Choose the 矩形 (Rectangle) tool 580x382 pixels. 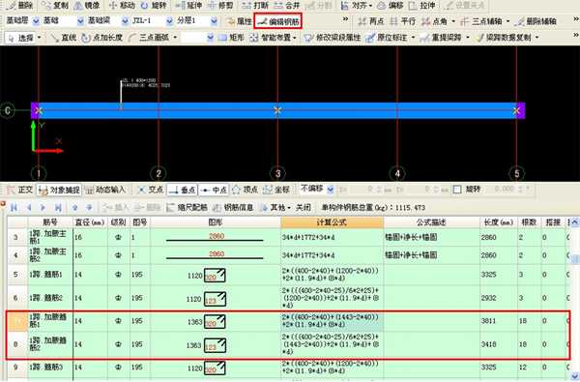point(231,38)
